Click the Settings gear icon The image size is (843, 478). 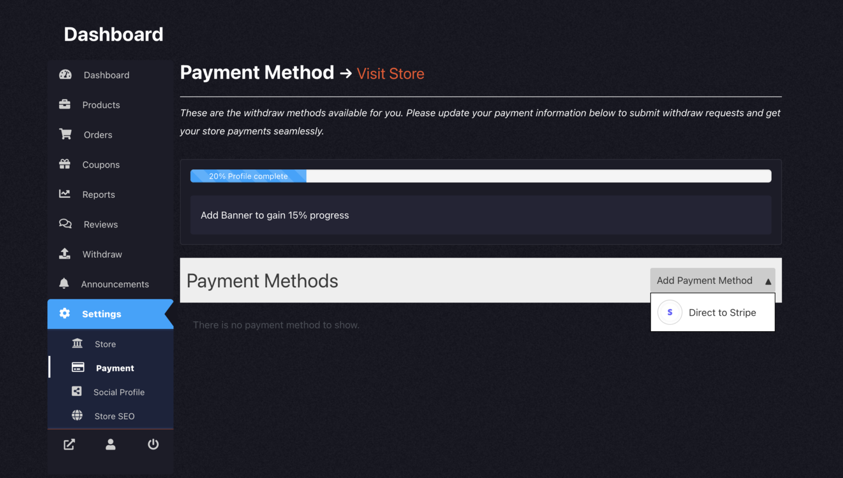pyautogui.click(x=65, y=314)
